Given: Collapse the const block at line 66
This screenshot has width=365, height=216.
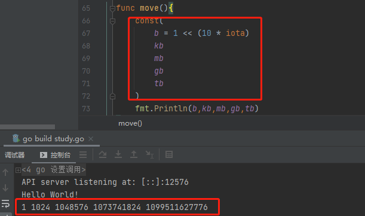Looking at the screenshot, I should click(x=112, y=21).
